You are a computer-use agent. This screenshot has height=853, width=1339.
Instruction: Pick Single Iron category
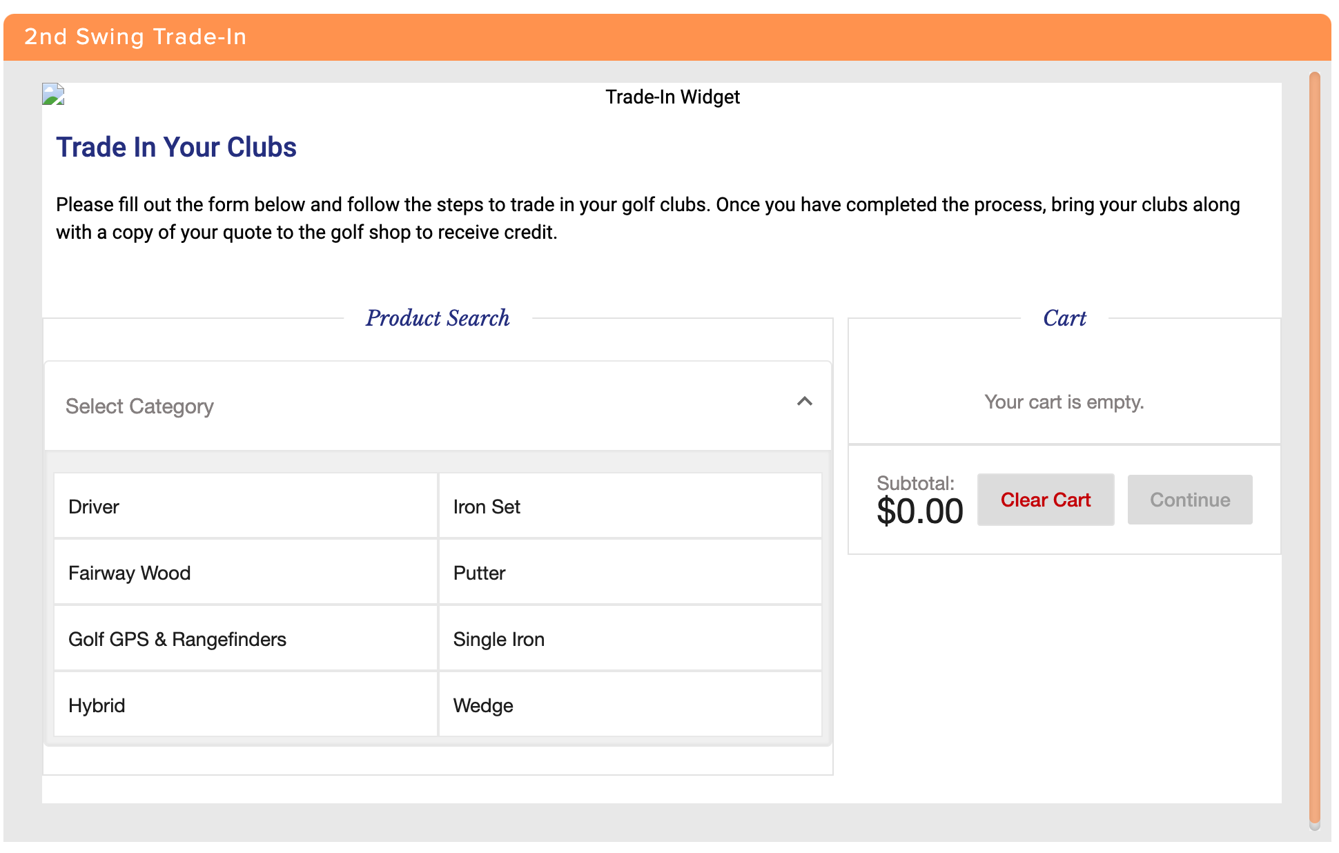630,639
